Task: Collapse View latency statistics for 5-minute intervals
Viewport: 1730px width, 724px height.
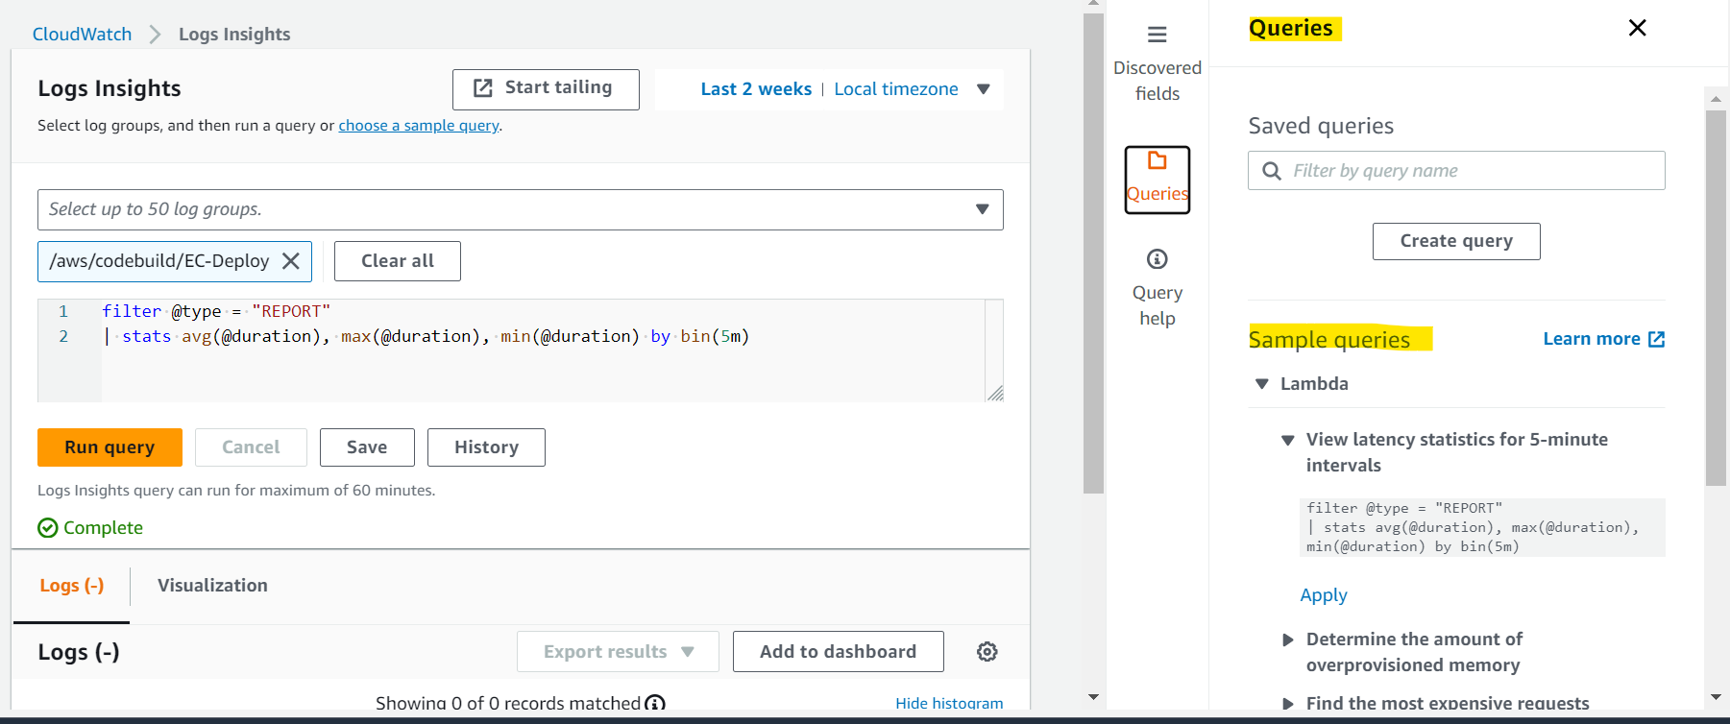Action: (1288, 440)
